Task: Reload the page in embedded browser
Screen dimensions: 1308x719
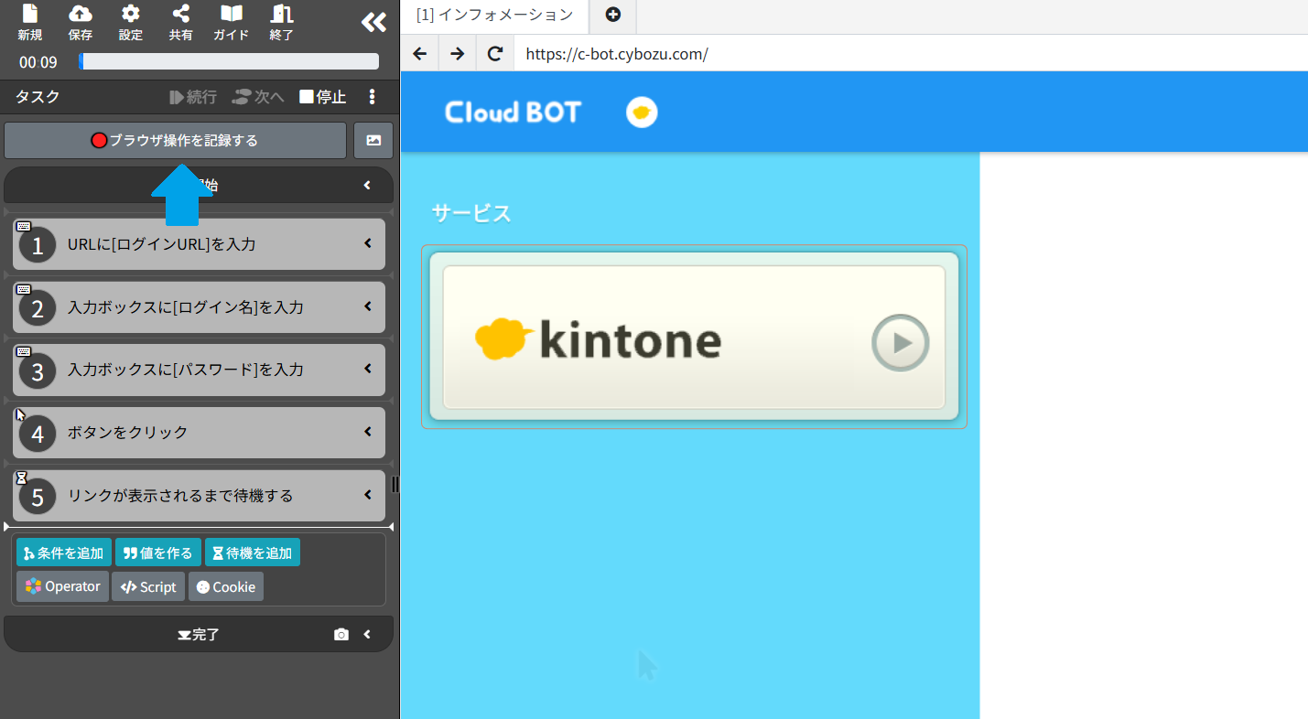Action: click(x=495, y=54)
